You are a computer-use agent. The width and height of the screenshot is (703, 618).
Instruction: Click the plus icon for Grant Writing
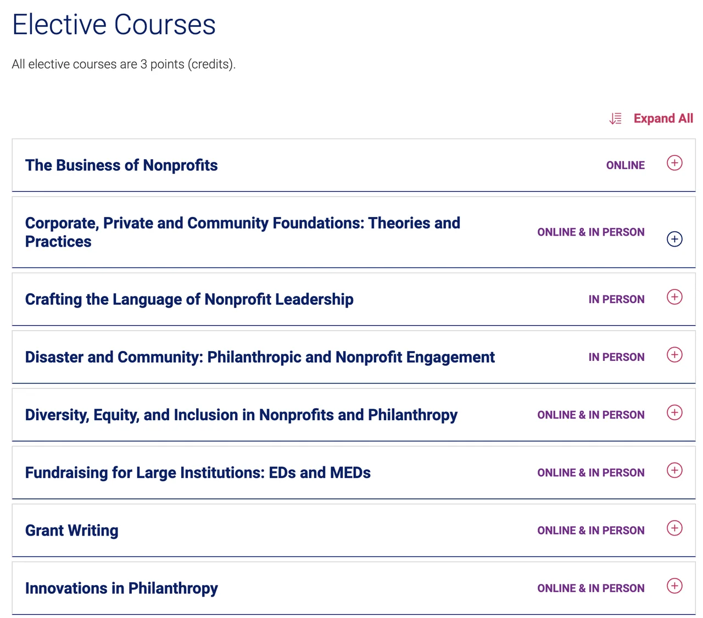[674, 528]
